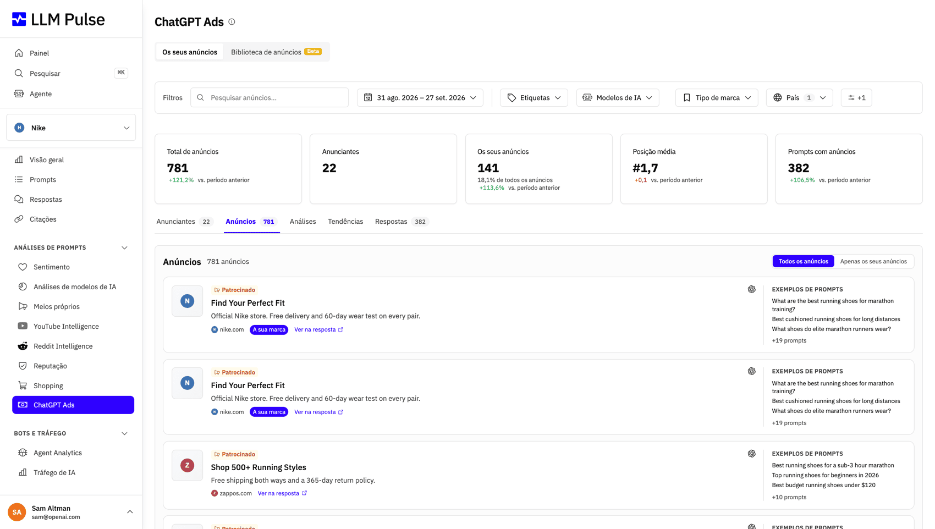Switch to the Tendências tab
This screenshot has height=529, width=935.
pyautogui.click(x=345, y=222)
